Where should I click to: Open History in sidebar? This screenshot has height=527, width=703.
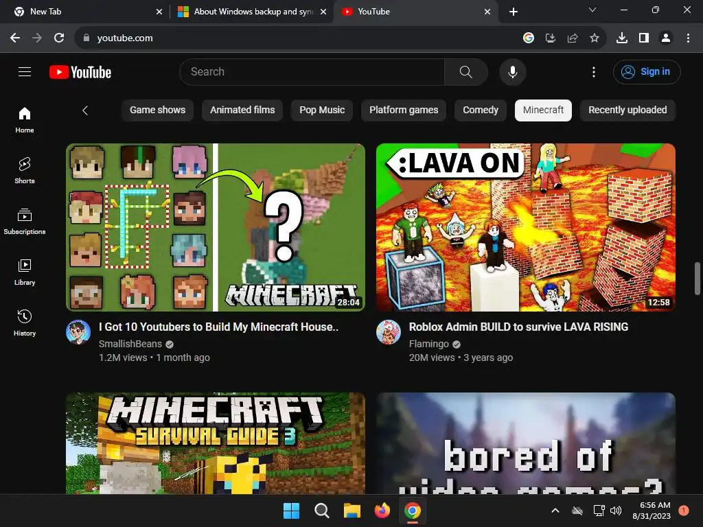[x=25, y=323]
